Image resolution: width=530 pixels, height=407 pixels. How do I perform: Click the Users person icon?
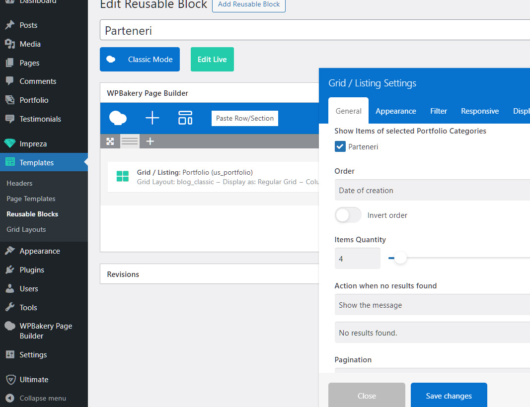pos(10,289)
